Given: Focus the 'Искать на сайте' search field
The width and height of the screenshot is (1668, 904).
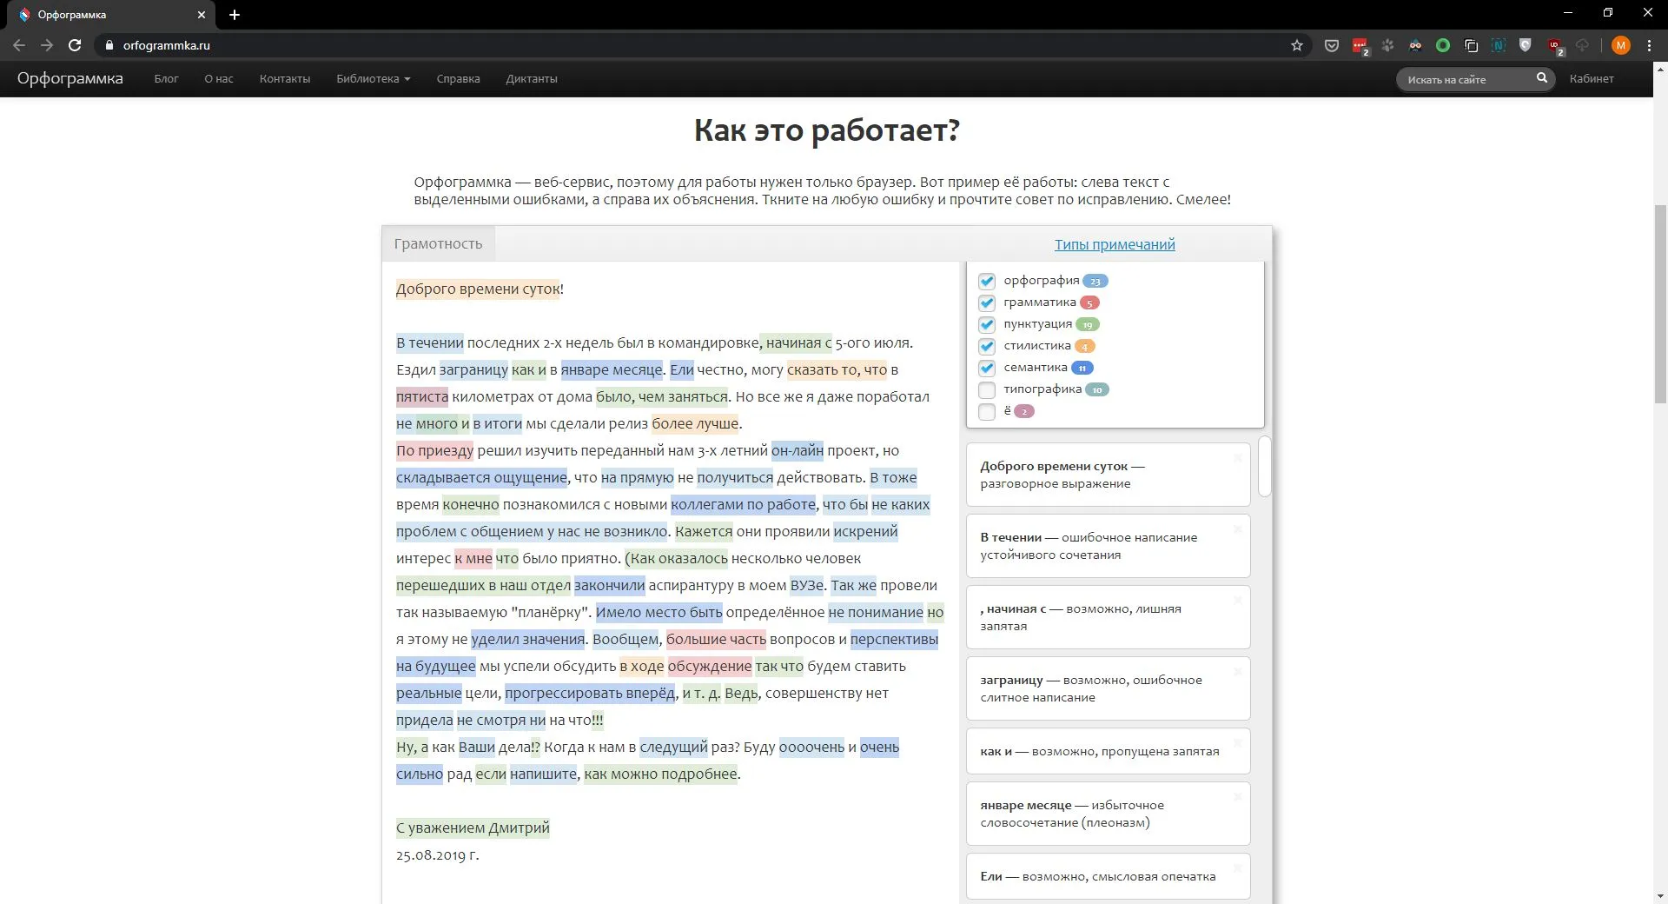Looking at the screenshot, I should click(1466, 79).
